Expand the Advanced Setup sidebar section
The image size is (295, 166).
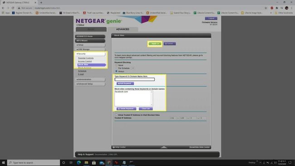pos(90,84)
